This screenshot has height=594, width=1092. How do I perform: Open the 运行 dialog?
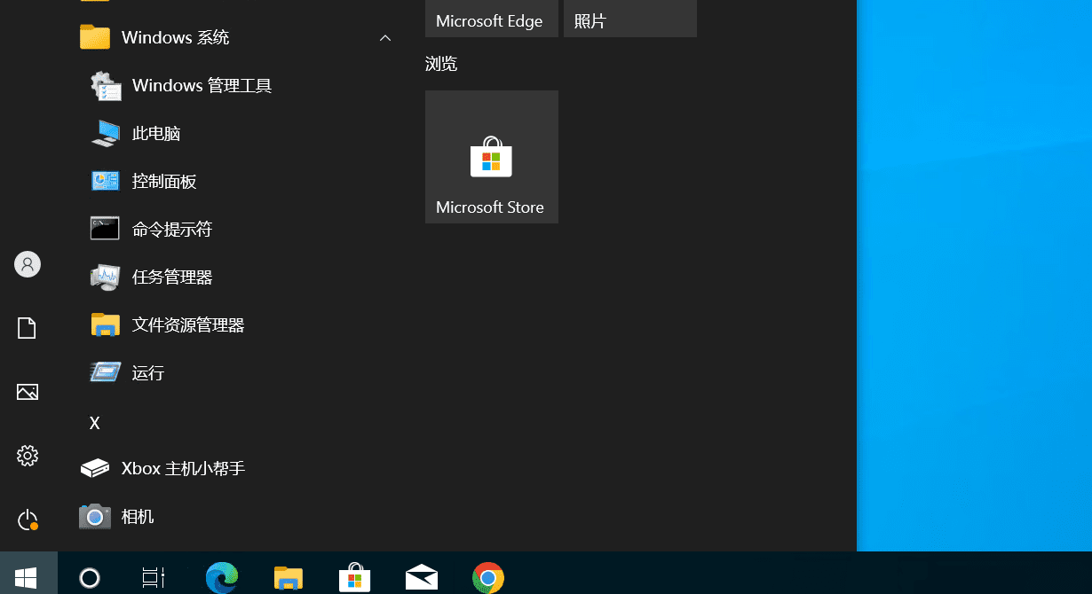click(147, 372)
